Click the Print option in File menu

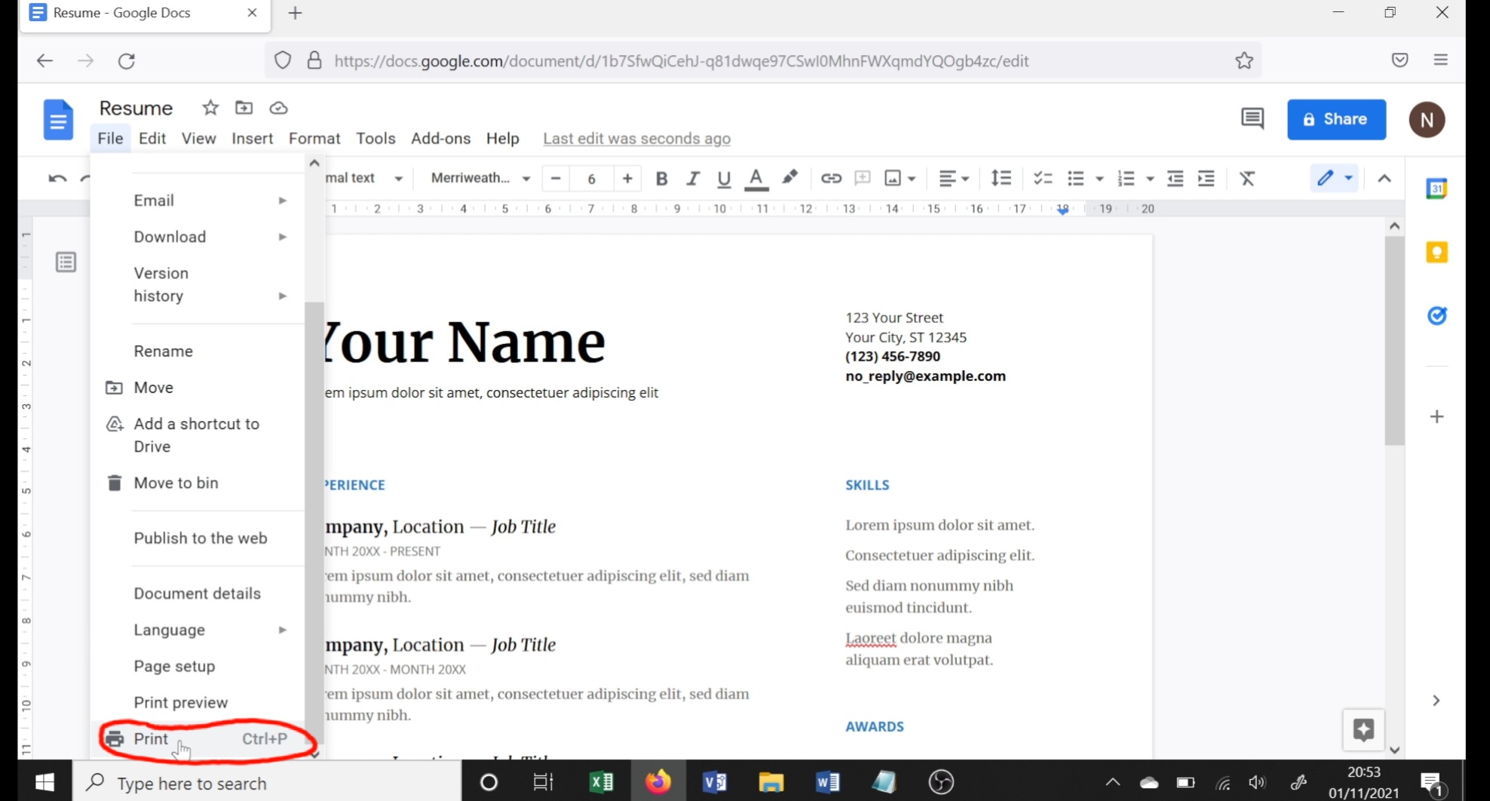(x=152, y=738)
